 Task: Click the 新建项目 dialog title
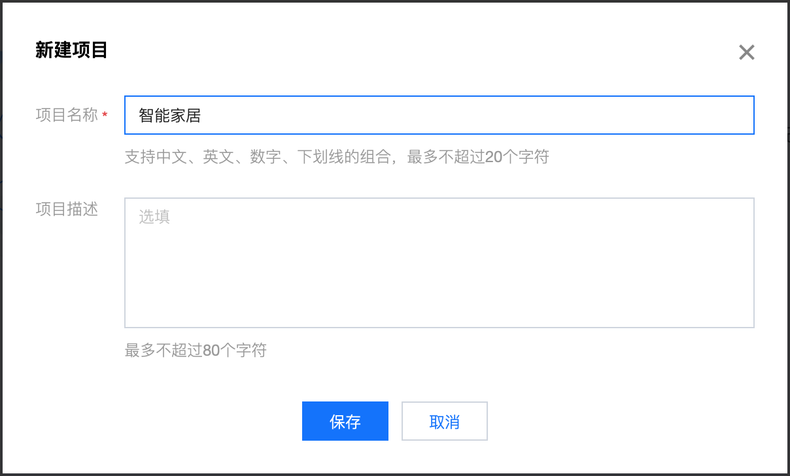point(71,50)
